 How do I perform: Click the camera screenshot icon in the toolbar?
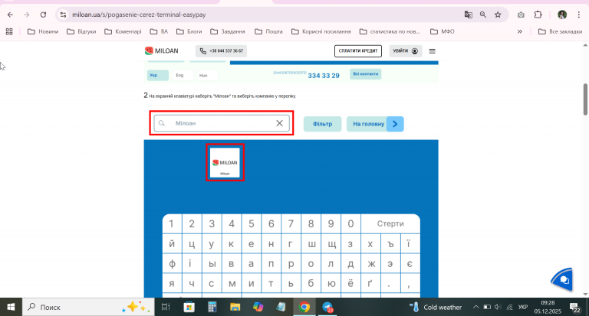click(521, 15)
